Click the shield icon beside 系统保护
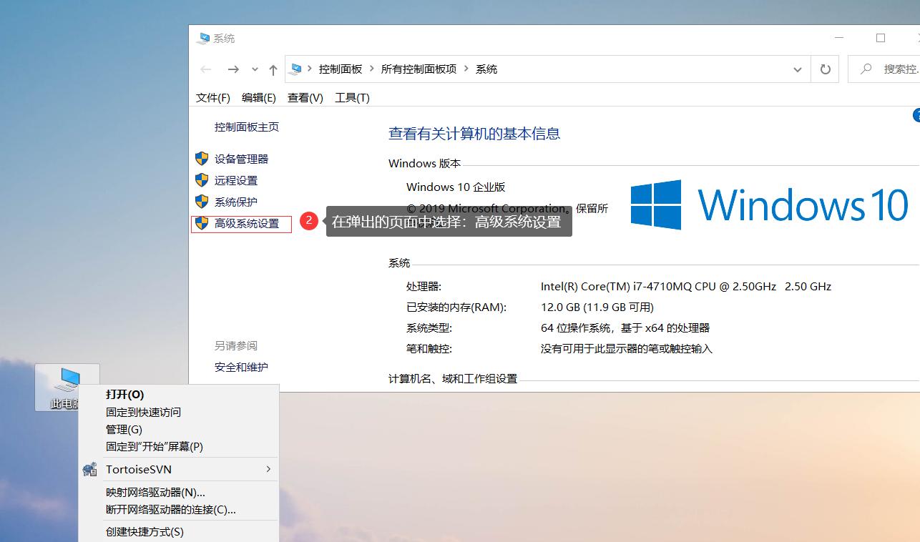 coord(202,201)
